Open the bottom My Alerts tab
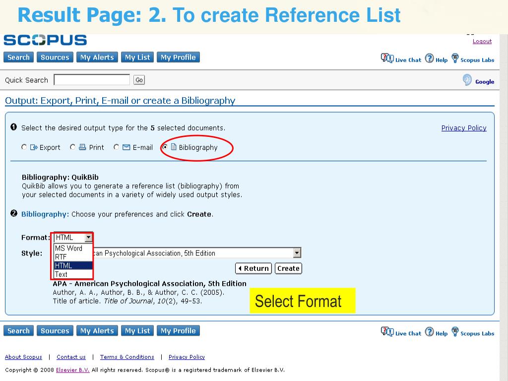508x381 pixels. coord(97,331)
